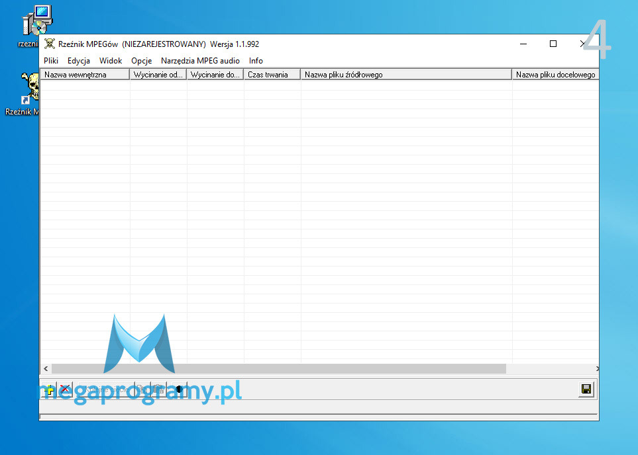The height and width of the screenshot is (455, 638).
Task: Click the red X remove icon
Action: (x=65, y=389)
